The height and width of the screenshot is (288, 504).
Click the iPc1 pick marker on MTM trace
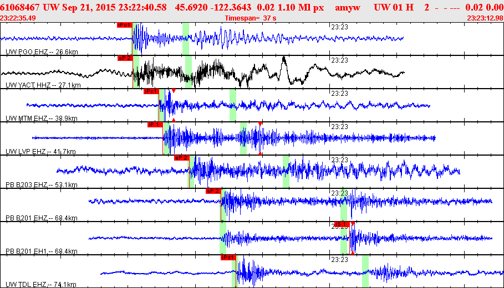tap(151, 91)
